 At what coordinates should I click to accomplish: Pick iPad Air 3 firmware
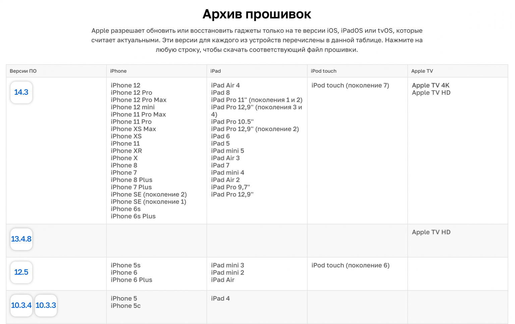225,158
